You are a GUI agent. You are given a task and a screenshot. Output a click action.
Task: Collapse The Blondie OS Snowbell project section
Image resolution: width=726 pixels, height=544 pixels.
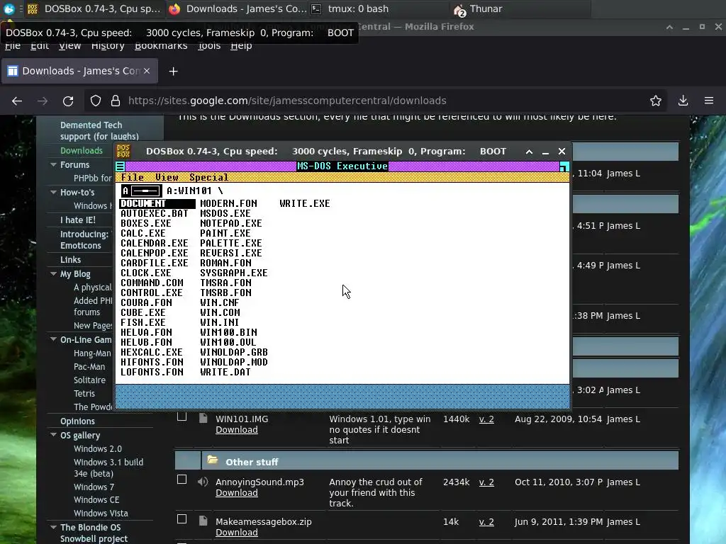[53, 527]
